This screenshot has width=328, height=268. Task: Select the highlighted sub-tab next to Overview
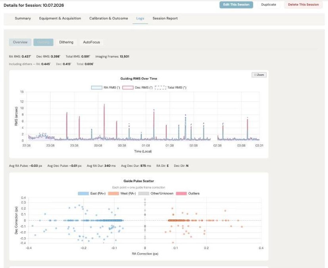43,42
